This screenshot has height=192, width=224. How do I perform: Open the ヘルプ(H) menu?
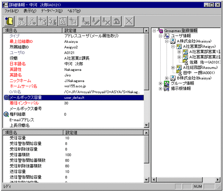point(74,11)
